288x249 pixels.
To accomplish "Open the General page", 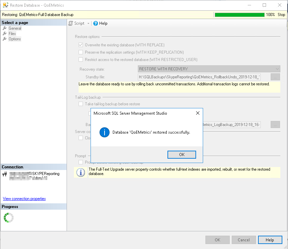I will click(x=15, y=28).
